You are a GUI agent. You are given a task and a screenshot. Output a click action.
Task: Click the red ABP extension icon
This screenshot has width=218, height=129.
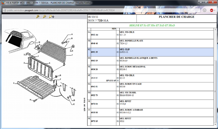coord(211,10)
